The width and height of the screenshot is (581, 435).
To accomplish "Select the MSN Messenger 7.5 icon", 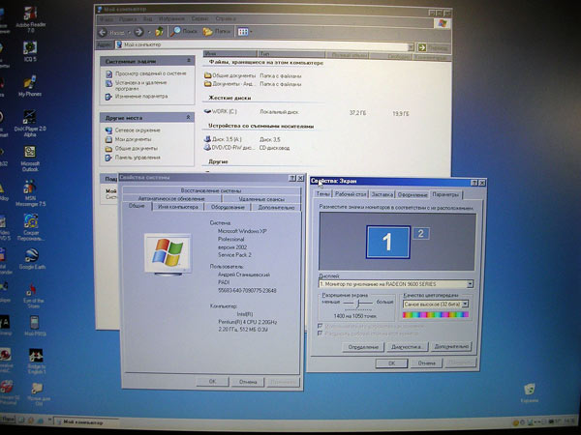I will pyautogui.click(x=30, y=192).
